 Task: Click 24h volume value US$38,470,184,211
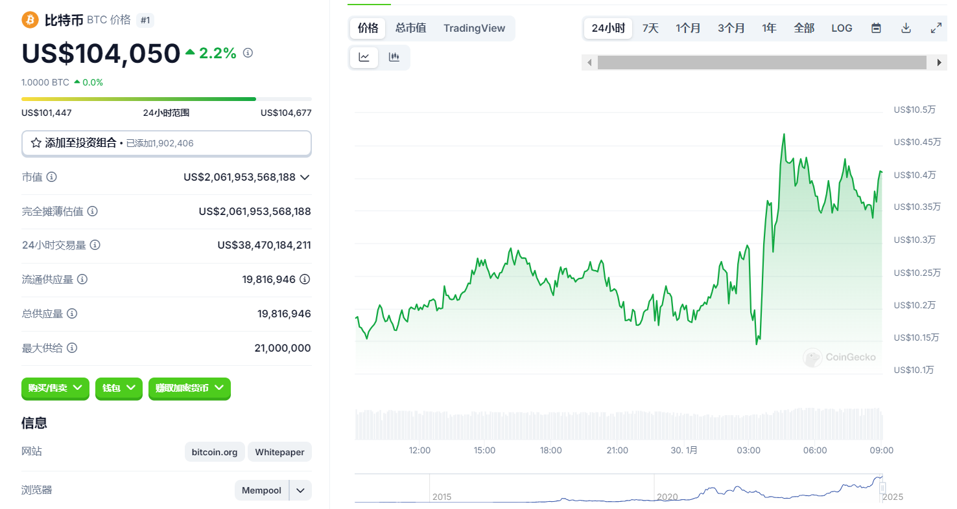[265, 245]
